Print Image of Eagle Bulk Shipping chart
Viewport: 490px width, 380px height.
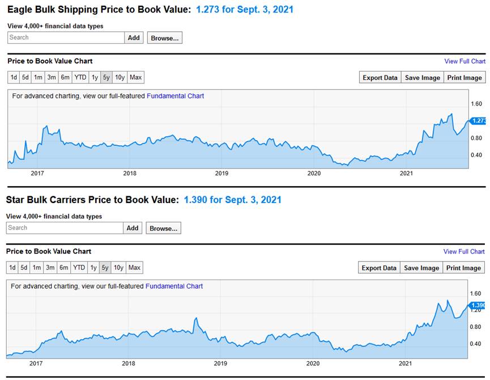(x=465, y=78)
